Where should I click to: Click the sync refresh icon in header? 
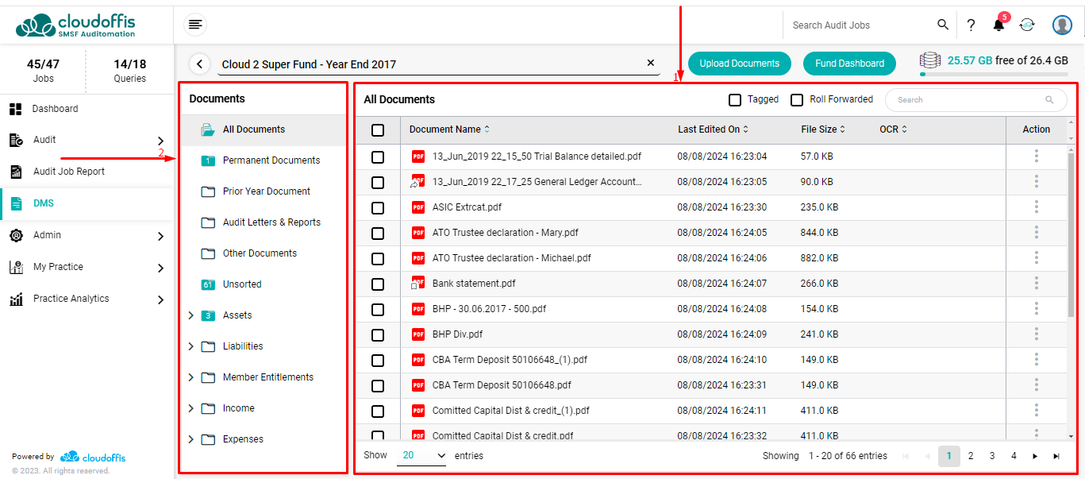[1027, 25]
